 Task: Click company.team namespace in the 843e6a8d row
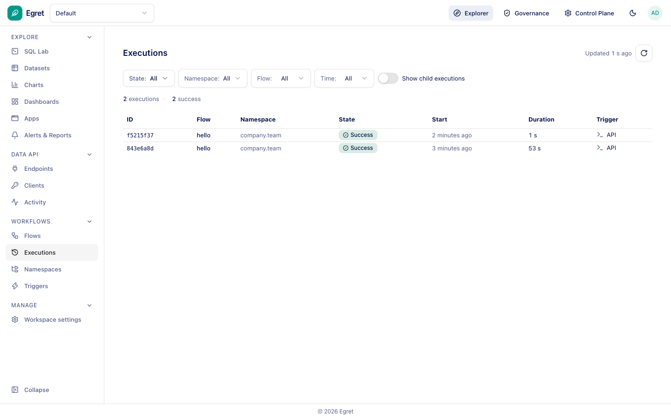click(x=261, y=149)
